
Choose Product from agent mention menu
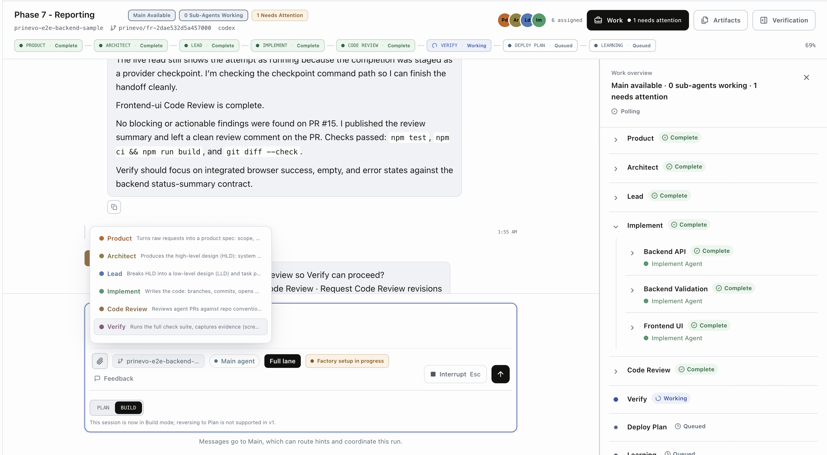pyautogui.click(x=180, y=238)
